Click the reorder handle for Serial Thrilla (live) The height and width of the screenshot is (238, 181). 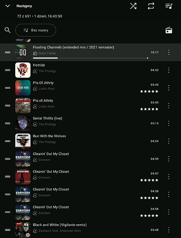8,123
